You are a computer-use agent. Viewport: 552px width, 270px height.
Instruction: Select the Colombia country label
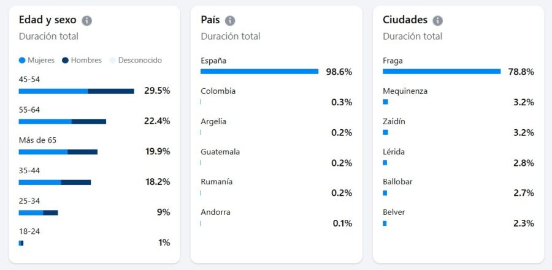pos(218,91)
